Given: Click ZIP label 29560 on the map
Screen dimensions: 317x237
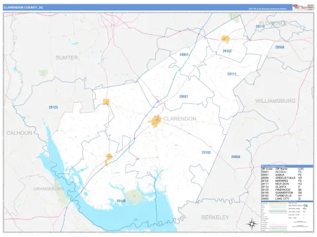Looking at the screenshot, I should tap(279, 47).
